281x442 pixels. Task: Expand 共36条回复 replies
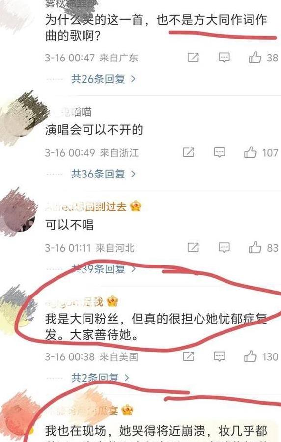click(x=103, y=174)
